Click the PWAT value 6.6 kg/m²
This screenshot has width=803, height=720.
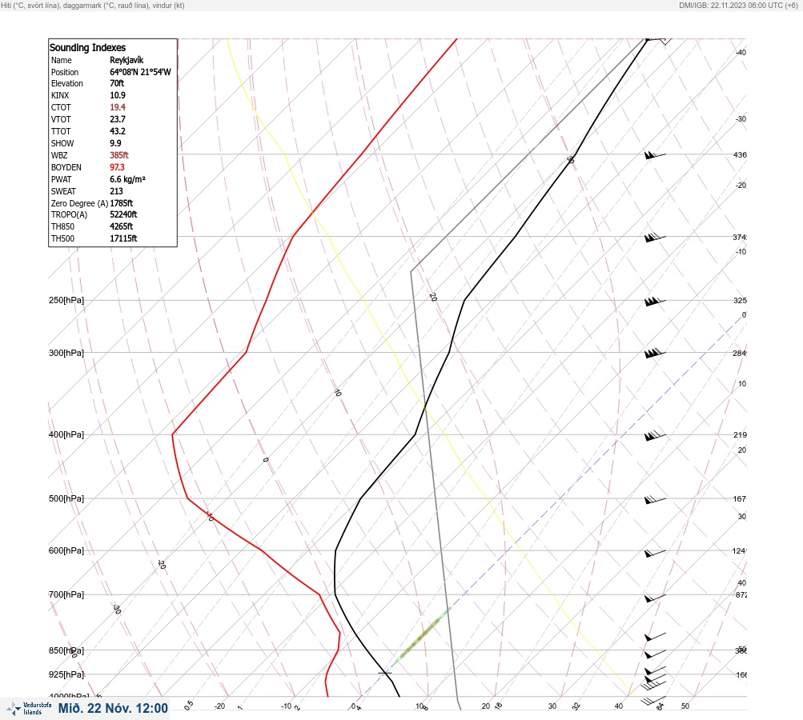click(127, 179)
